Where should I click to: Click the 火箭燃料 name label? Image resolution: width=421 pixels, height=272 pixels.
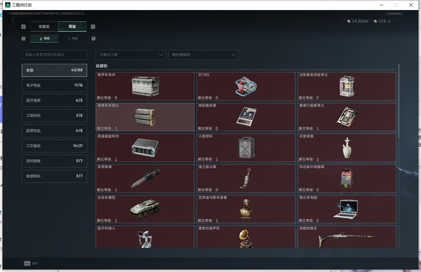205,136
